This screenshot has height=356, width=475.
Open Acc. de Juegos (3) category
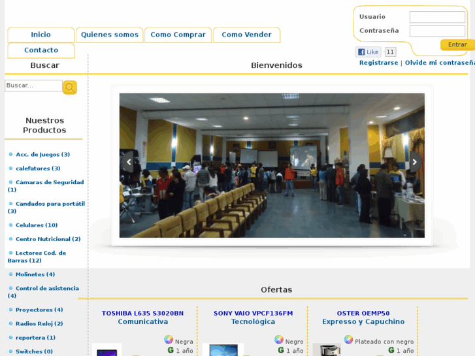coord(42,155)
